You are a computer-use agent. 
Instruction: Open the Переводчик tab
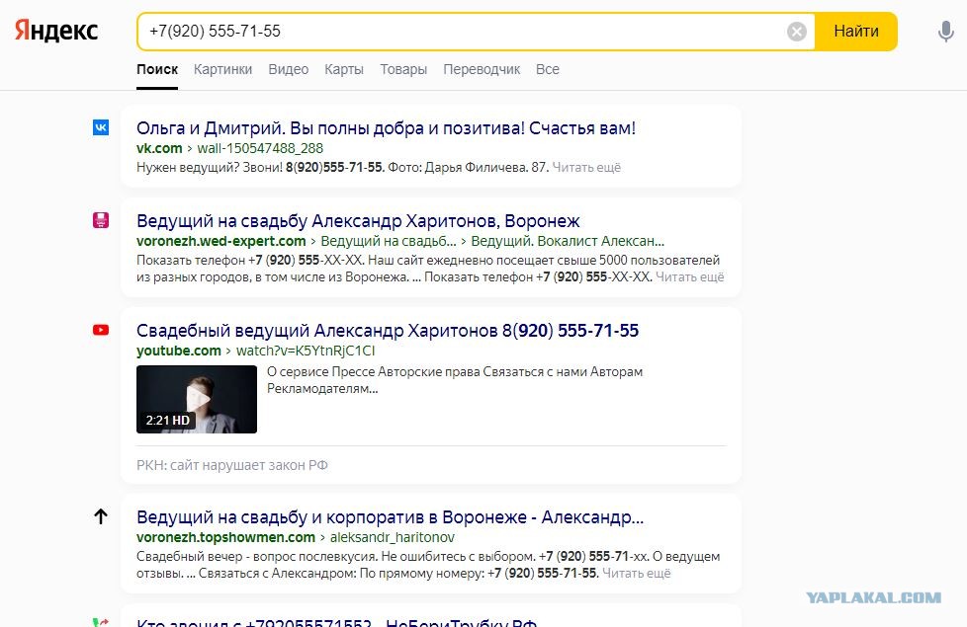click(482, 69)
